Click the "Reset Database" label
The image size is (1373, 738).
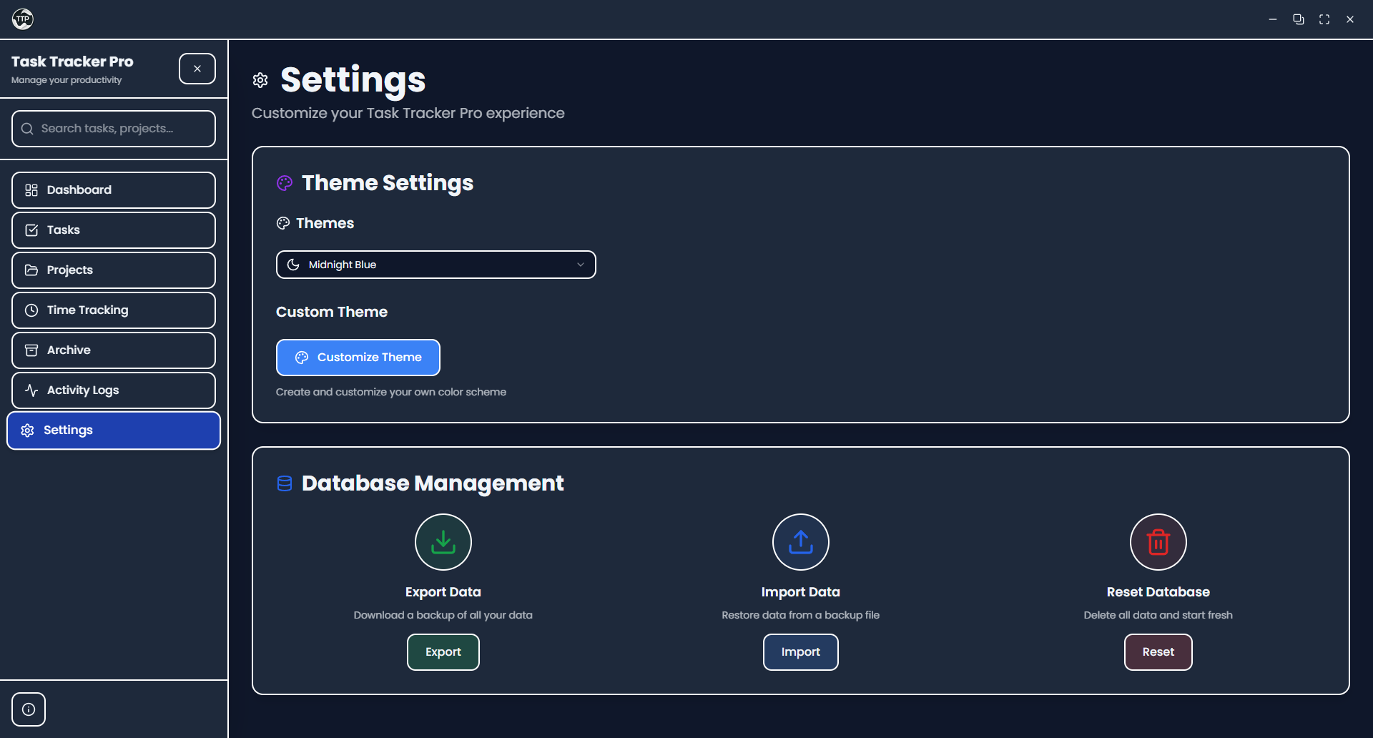coord(1158,592)
